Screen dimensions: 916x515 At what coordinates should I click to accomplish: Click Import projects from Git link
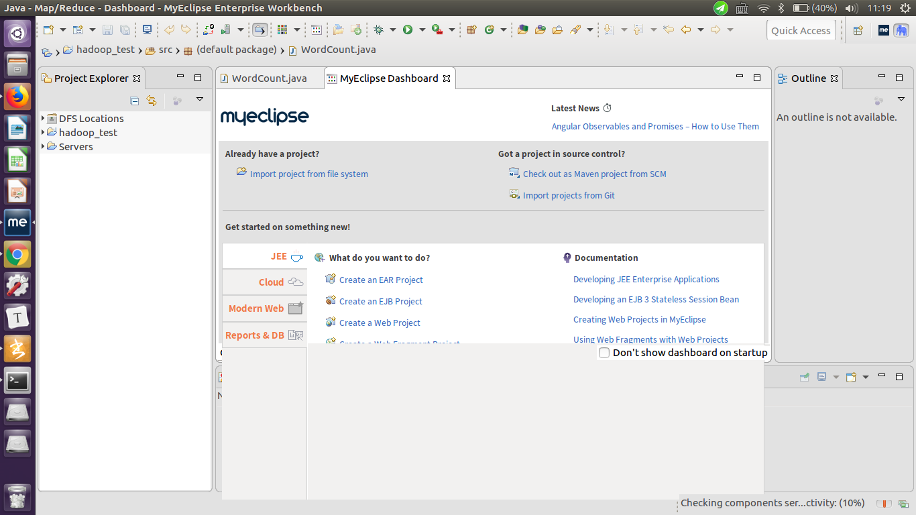[x=569, y=195]
